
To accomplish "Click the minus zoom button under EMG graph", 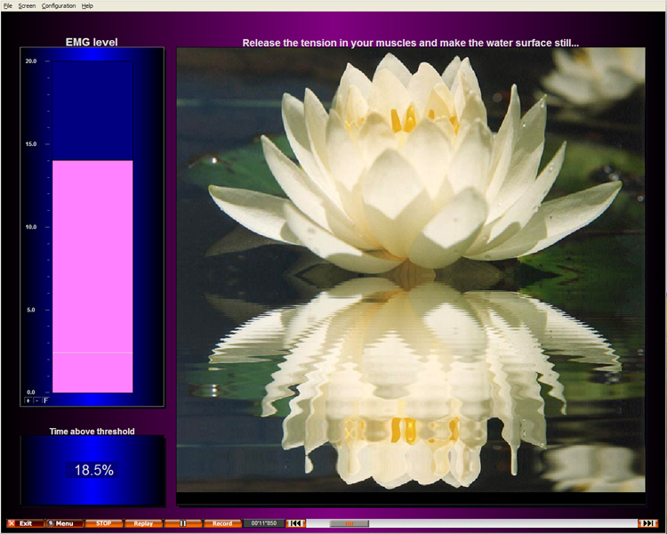I will click(x=36, y=400).
